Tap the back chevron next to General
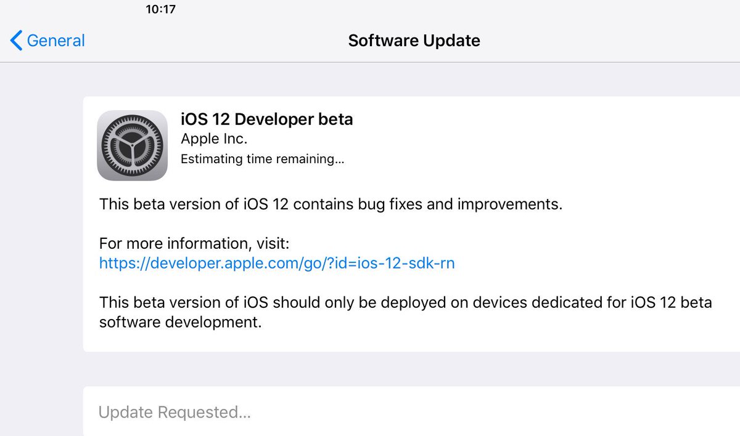The width and height of the screenshot is (740, 436). point(17,41)
